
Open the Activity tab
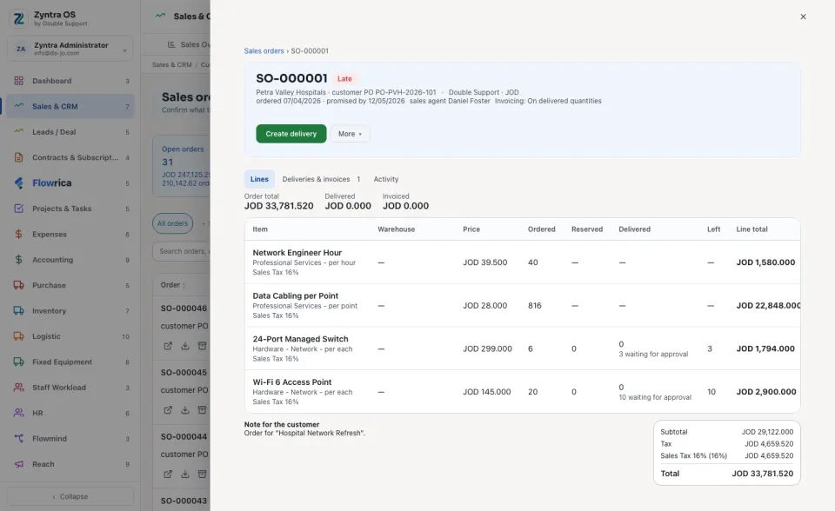386,179
